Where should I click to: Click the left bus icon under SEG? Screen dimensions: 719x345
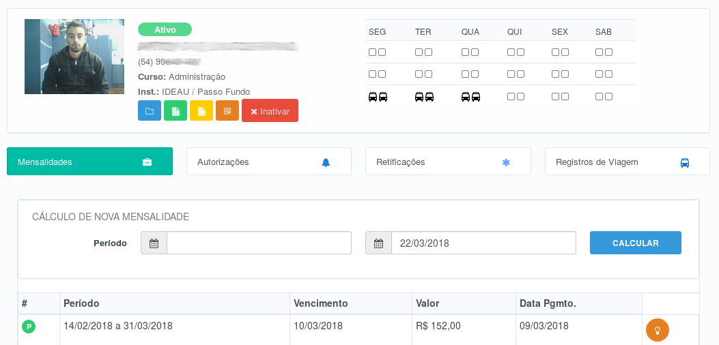373,97
